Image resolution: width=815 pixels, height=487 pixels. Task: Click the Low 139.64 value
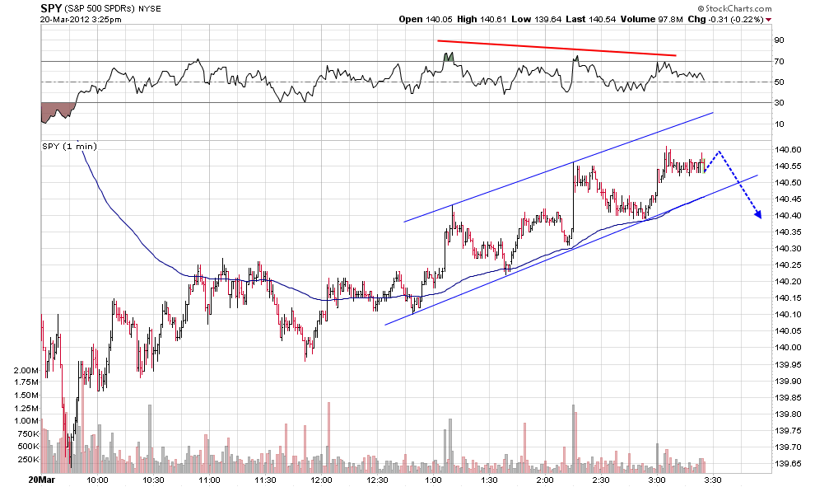click(537, 19)
